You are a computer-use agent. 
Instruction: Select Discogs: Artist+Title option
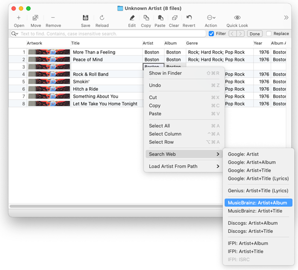(x=258, y=231)
